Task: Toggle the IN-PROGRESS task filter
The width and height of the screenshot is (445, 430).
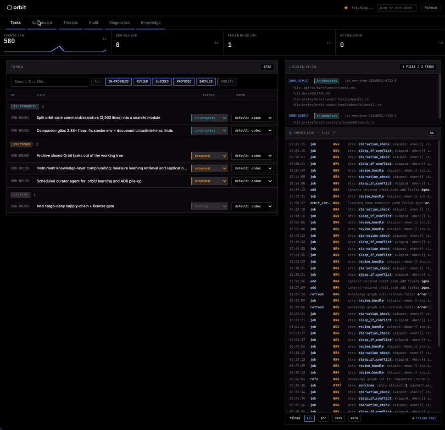Action: point(118,82)
